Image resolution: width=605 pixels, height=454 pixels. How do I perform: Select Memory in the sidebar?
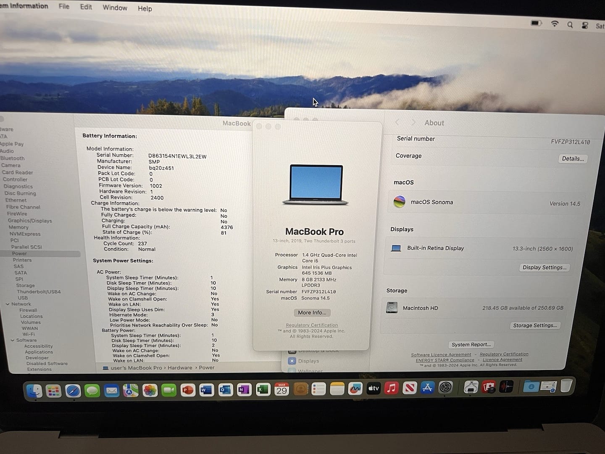18,227
